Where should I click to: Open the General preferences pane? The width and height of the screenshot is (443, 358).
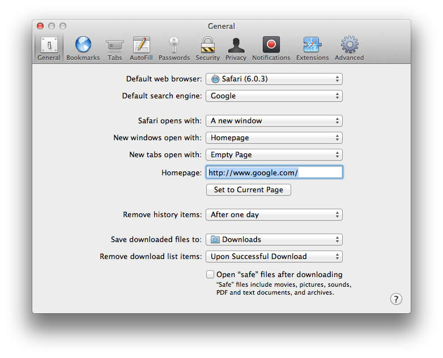49,48
